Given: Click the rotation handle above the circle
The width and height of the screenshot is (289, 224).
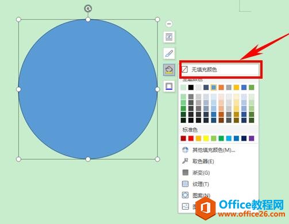Looking at the screenshot, I should 88,9.
